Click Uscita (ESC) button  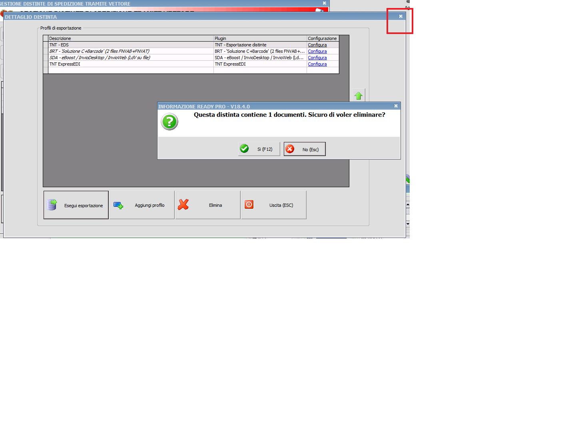click(x=274, y=205)
